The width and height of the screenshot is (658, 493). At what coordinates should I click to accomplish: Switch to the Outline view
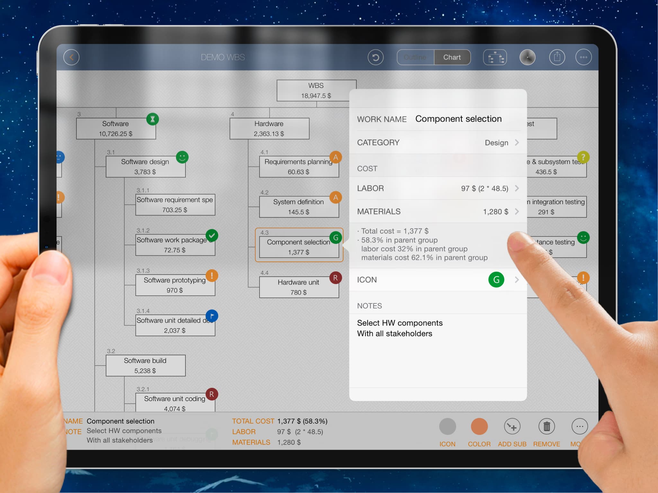(x=415, y=57)
